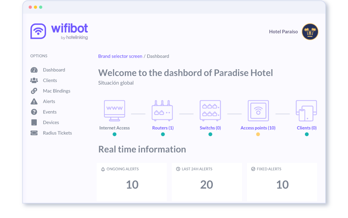Viewport: 348px width, 218px height.
Task: Click the Clients people icon
Action: coord(34,80)
